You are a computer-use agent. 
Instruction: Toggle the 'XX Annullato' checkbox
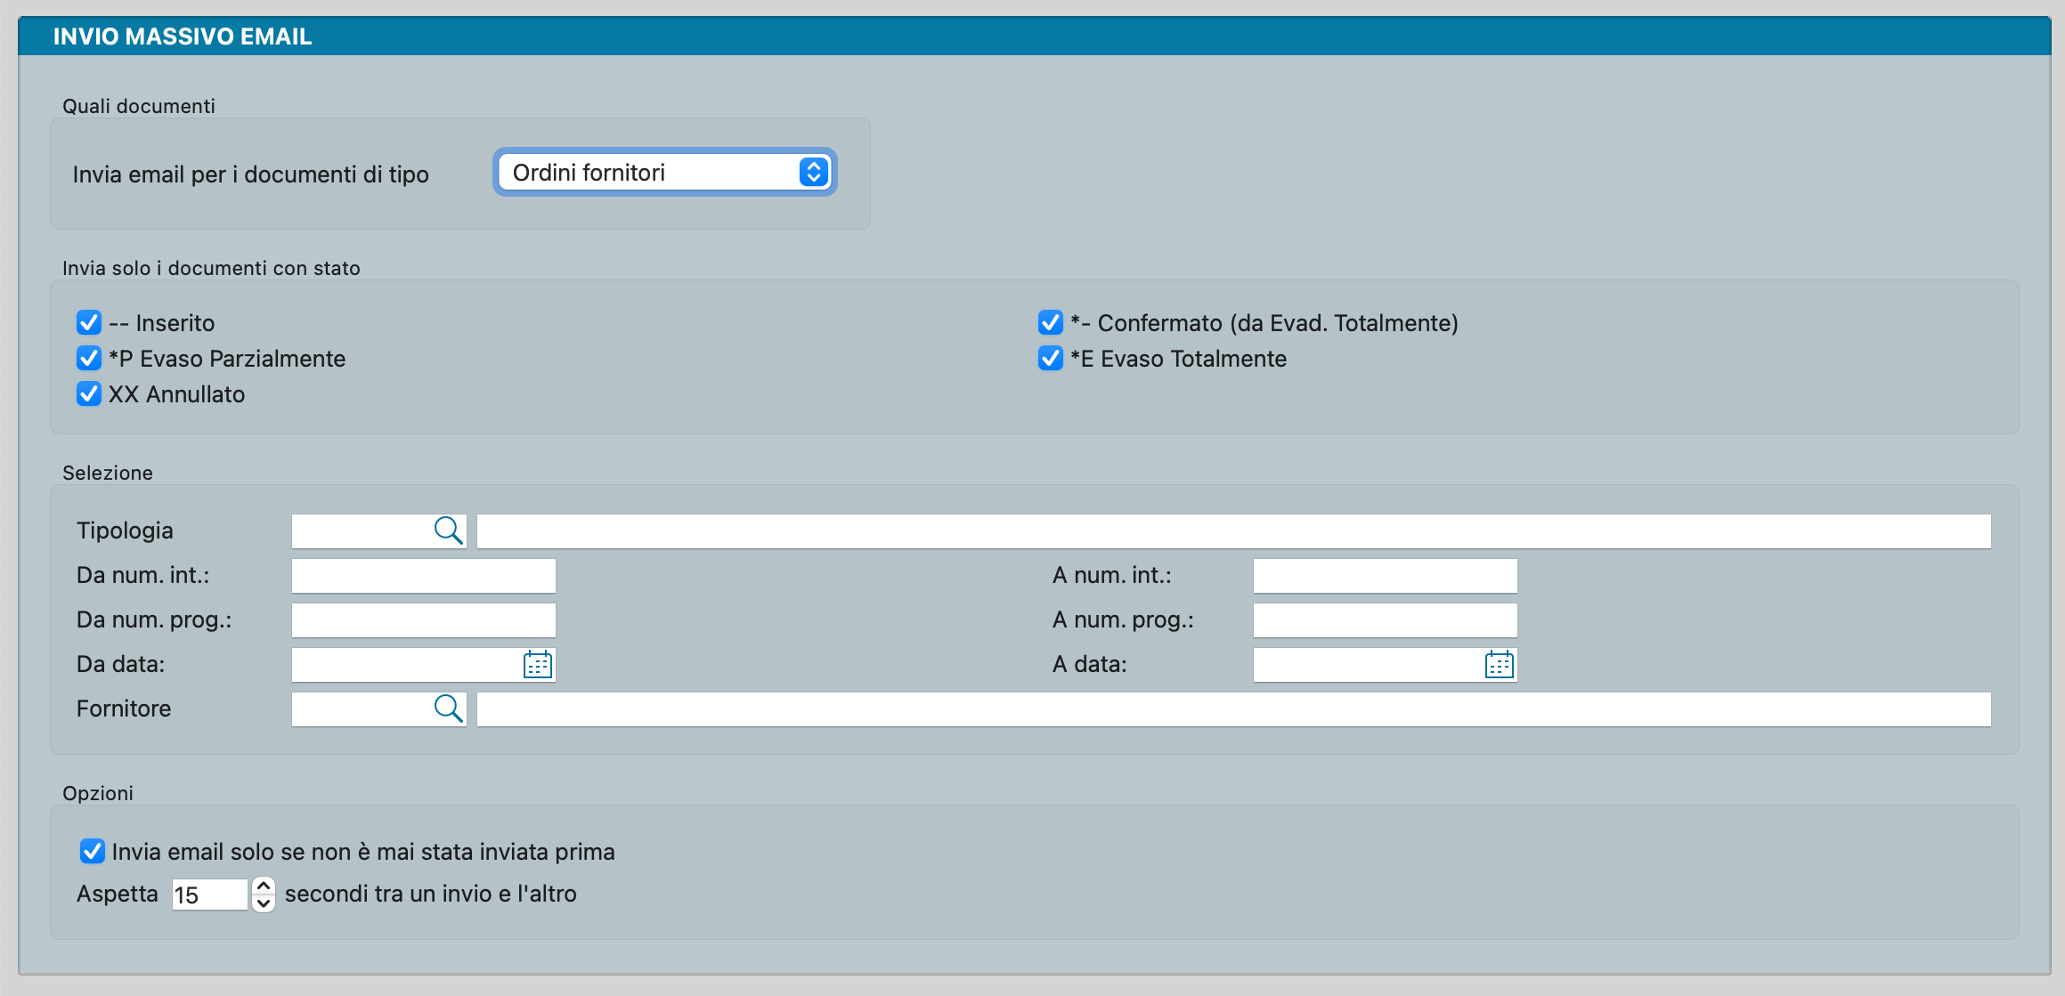coord(89,393)
